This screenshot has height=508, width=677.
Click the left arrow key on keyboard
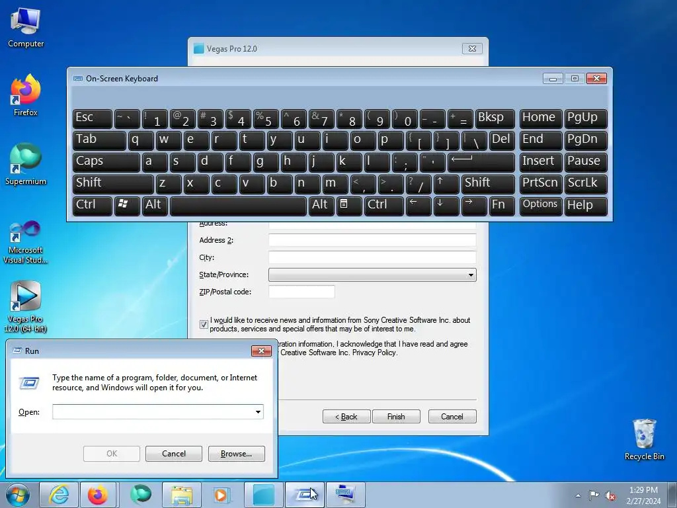(418, 206)
